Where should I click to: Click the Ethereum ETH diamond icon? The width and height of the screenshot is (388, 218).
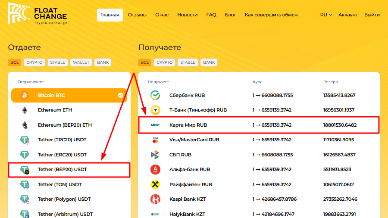25,110
